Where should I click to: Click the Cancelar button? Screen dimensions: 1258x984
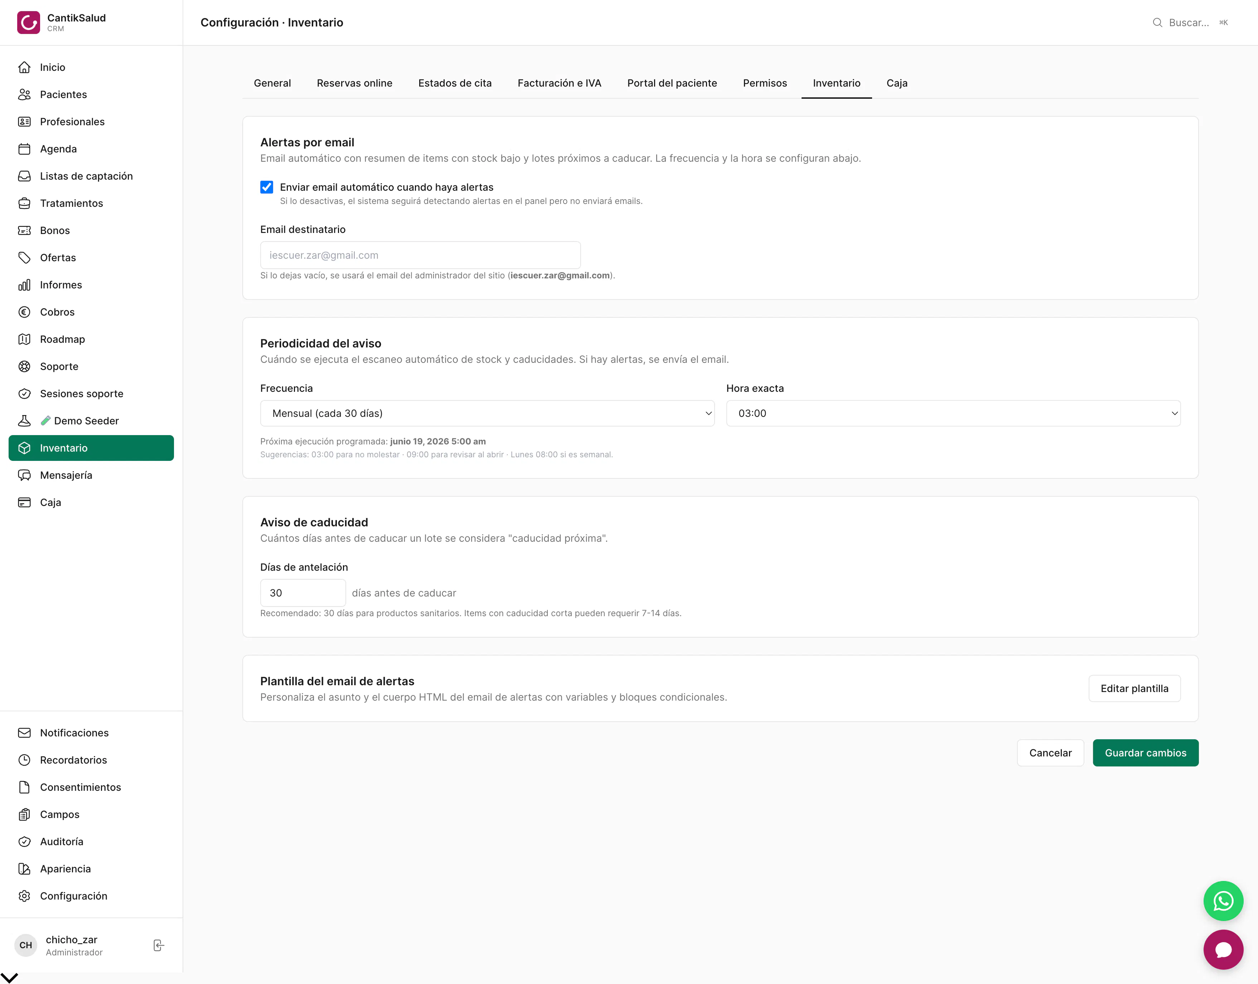coord(1050,753)
